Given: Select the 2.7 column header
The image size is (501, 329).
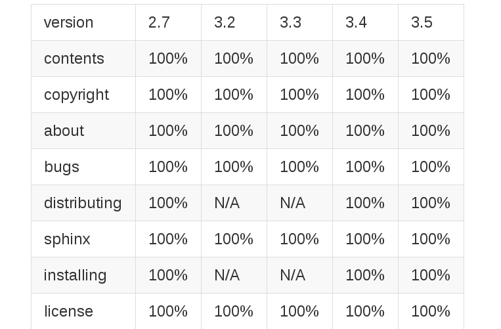Looking at the screenshot, I should click(168, 23).
